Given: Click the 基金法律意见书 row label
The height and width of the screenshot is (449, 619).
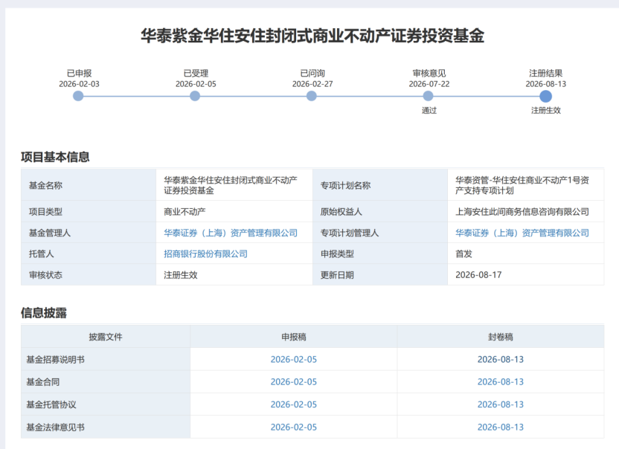Looking at the screenshot, I should click(x=55, y=427).
